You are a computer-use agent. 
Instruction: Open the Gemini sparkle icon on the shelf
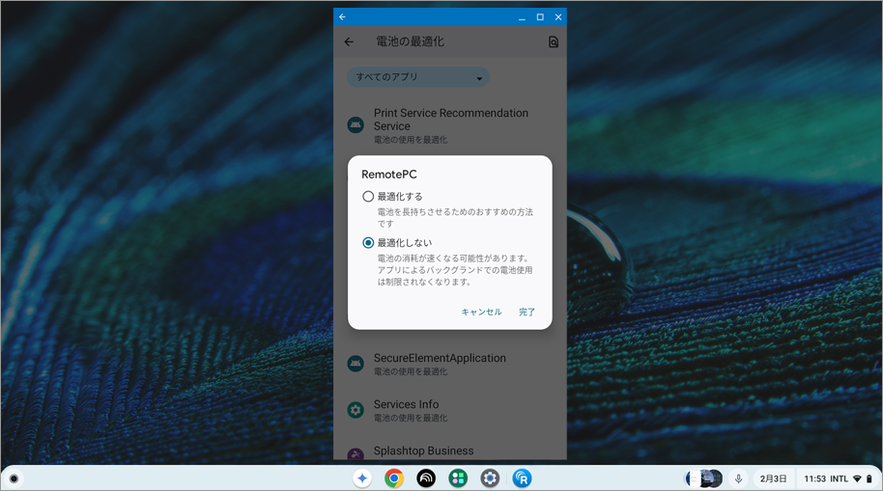tap(362, 478)
